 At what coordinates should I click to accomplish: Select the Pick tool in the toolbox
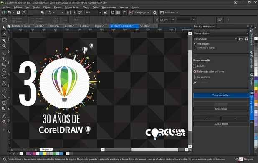(4, 27)
